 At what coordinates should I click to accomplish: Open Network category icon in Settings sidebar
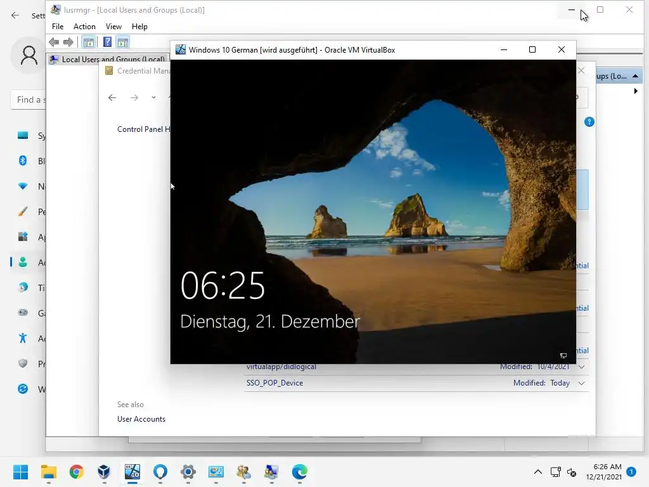coord(23,186)
